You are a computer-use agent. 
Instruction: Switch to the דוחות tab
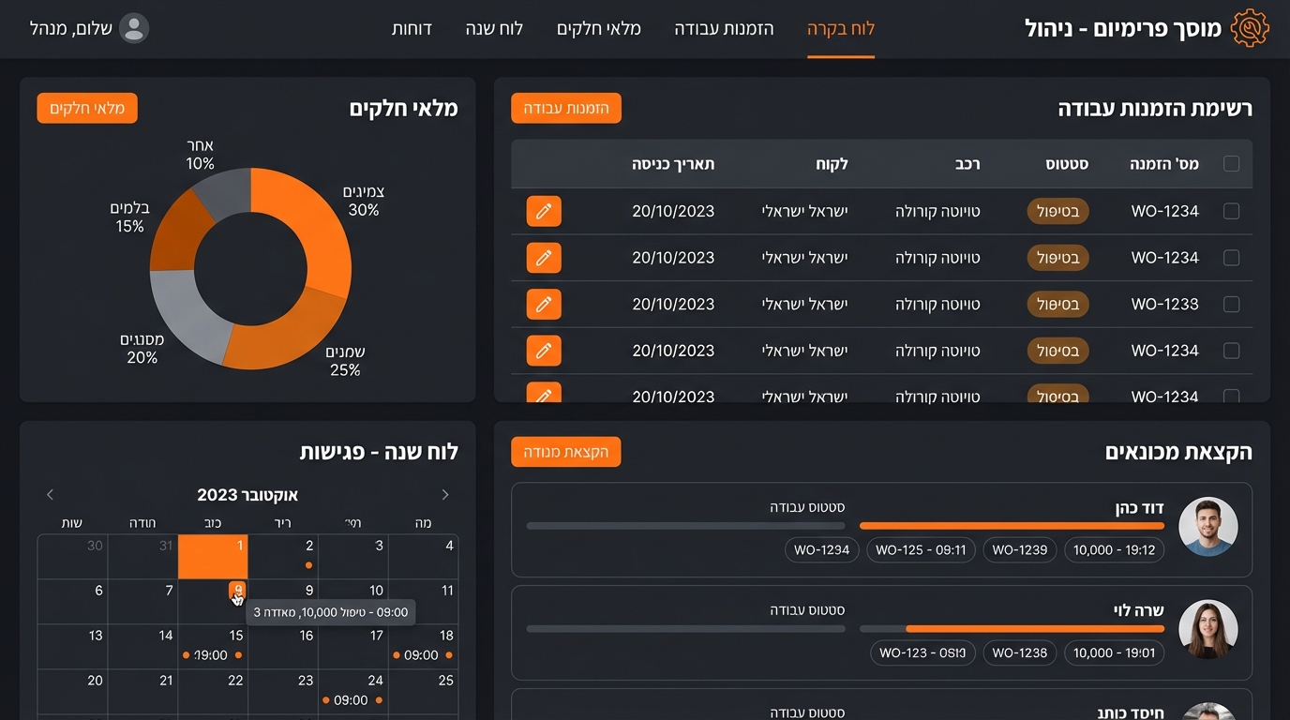click(x=412, y=29)
